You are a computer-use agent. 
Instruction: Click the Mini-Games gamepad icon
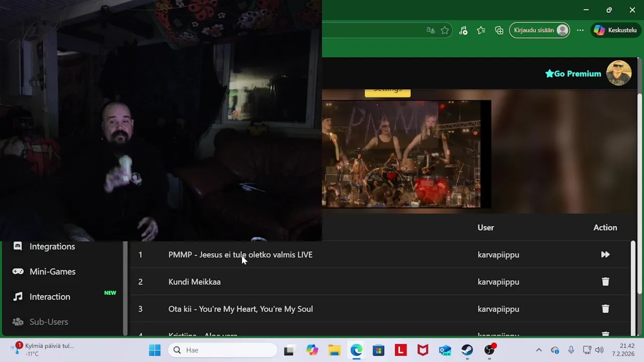point(18,271)
